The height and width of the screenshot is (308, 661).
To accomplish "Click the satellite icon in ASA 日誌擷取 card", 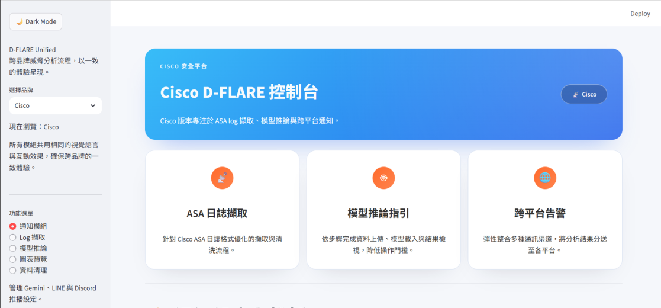I will point(222,178).
